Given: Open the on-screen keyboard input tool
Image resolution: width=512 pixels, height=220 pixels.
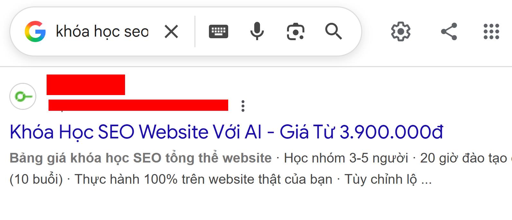Looking at the screenshot, I should click(x=219, y=31).
